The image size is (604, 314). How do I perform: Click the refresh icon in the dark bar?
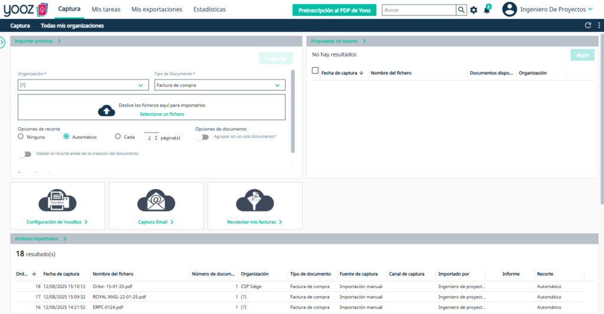point(588,25)
